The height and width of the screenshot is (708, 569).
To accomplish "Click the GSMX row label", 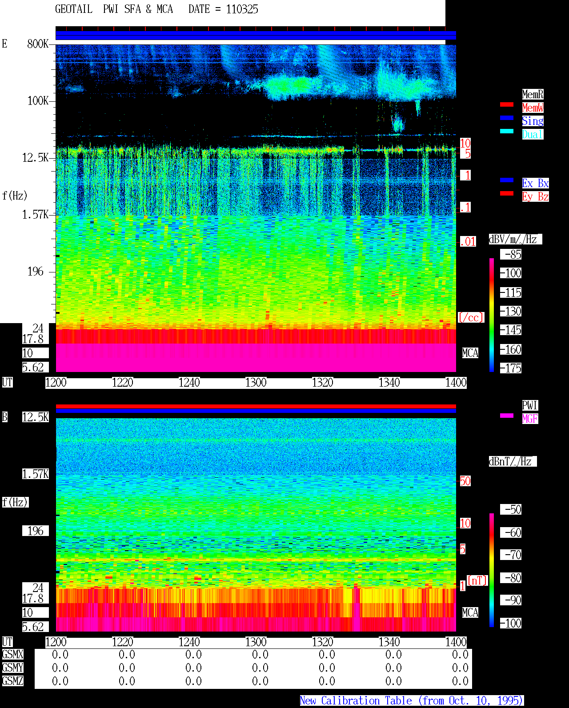I will coord(12,654).
